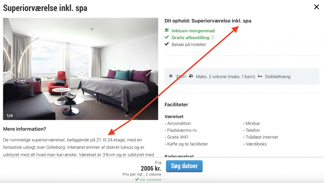Image resolution: width=324 pixels, height=183 pixels.
Task: Click the checkmark beside Betale på hotellet
Action: 167,44
